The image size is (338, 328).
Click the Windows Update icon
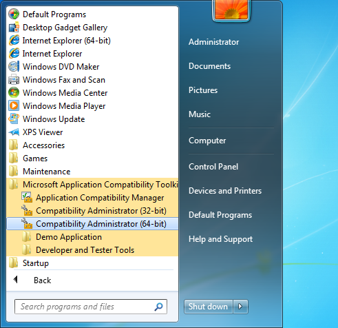pyautogui.click(x=14, y=119)
